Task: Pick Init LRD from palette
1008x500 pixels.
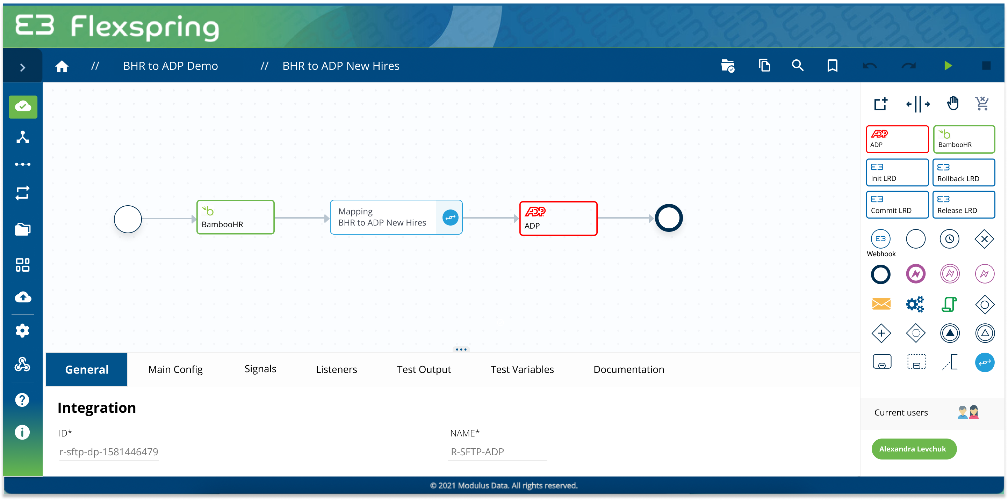Action: click(x=897, y=172)
